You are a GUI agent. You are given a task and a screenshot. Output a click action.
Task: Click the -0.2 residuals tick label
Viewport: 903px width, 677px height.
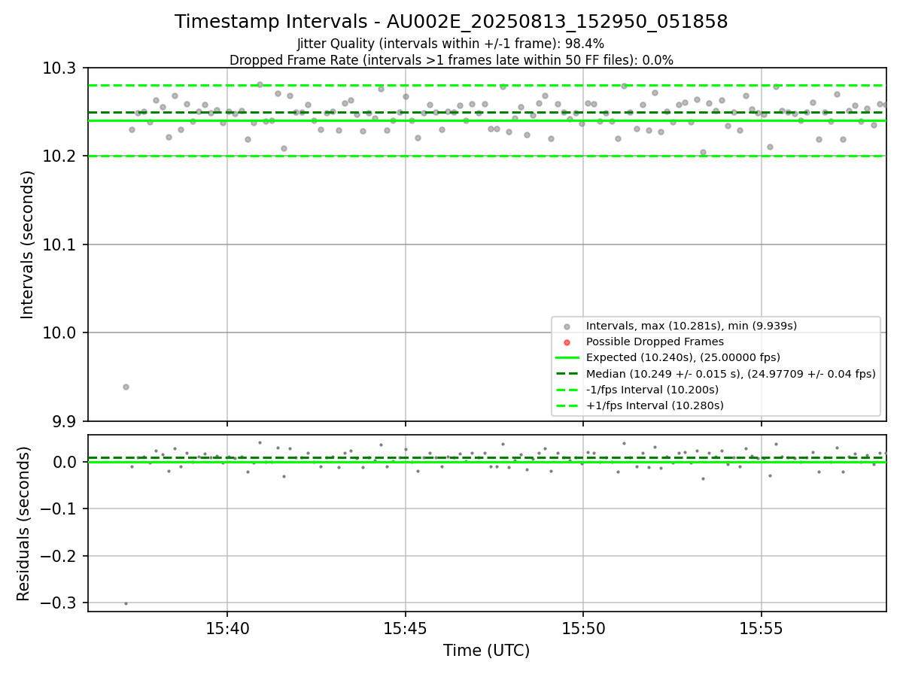[x=59, y=557]
